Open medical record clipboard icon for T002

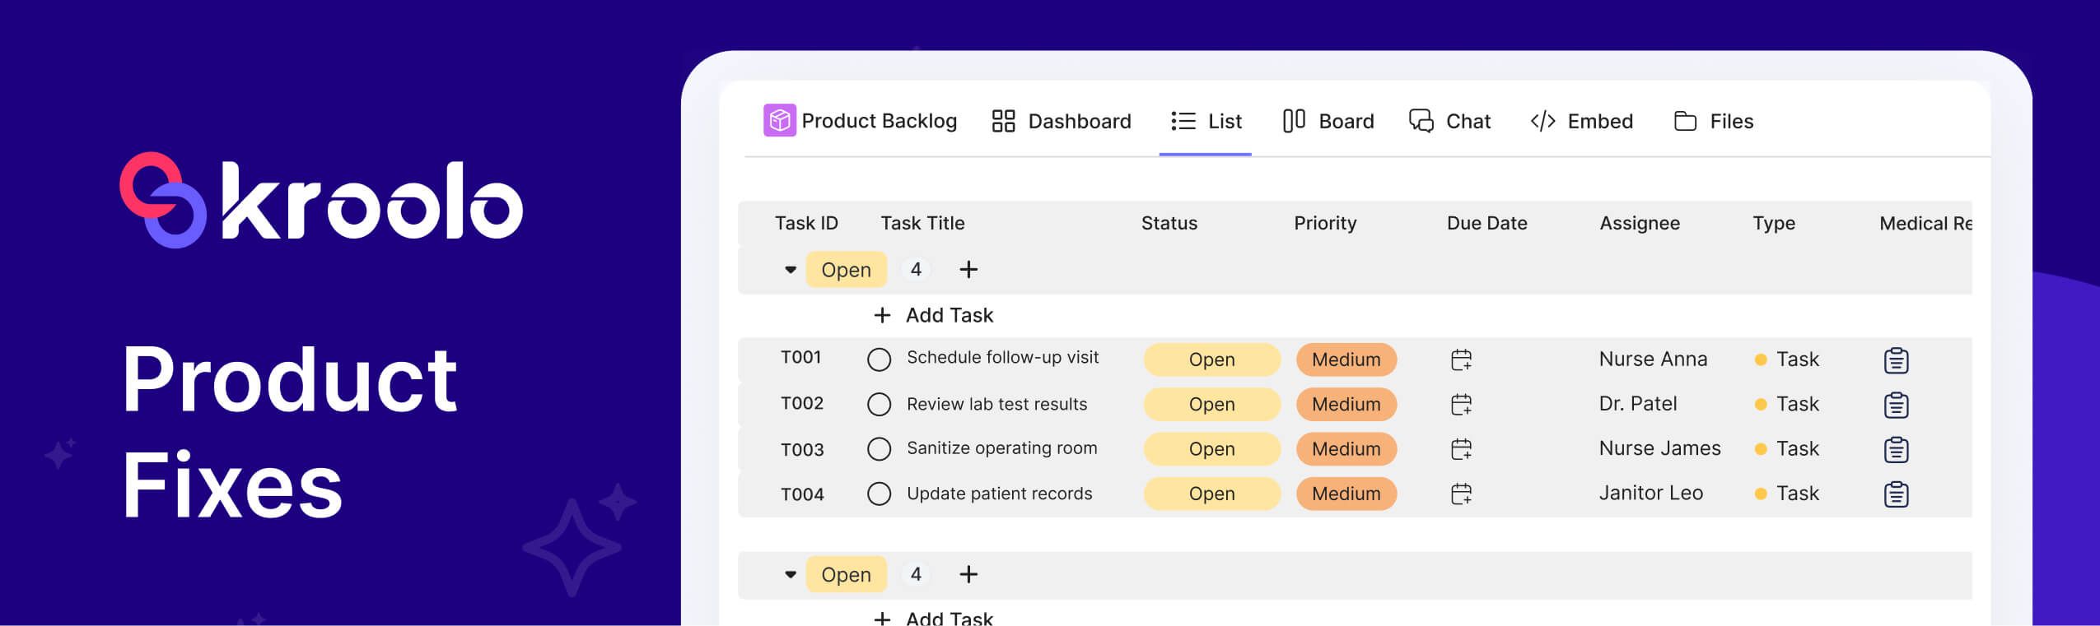[x=1896, y=404]
